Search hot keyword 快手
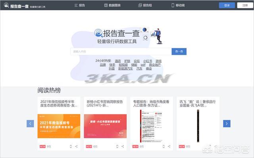254x158 pixels. pyautogui.click(x=112, y=65)
